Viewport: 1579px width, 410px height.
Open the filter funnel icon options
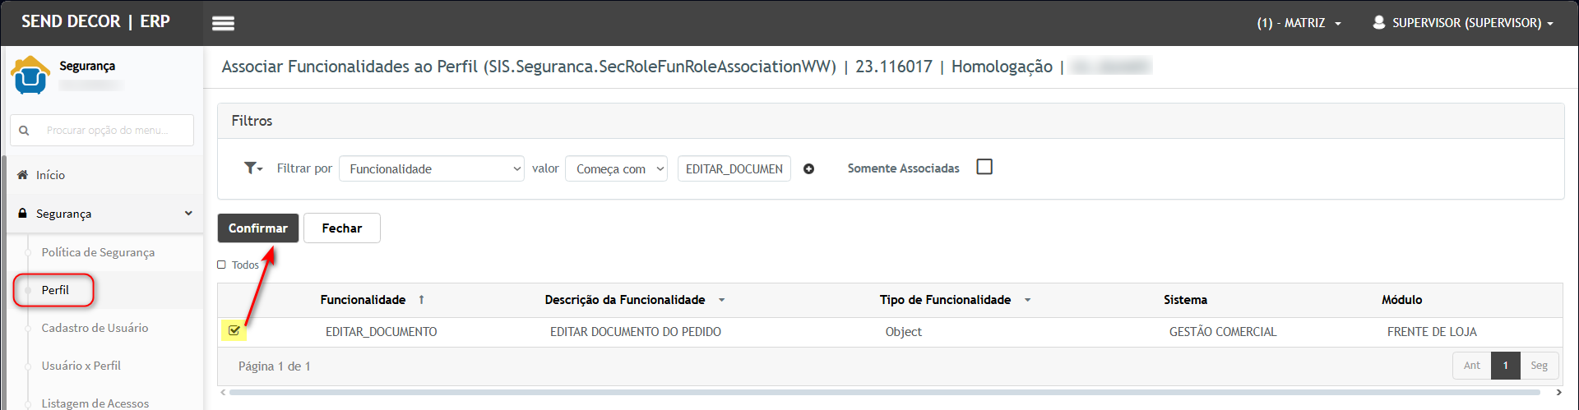253,168
